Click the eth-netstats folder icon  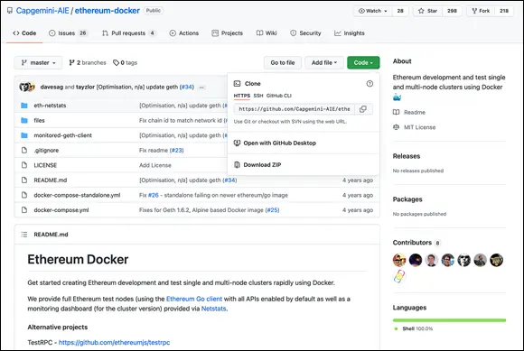point(24,106)
